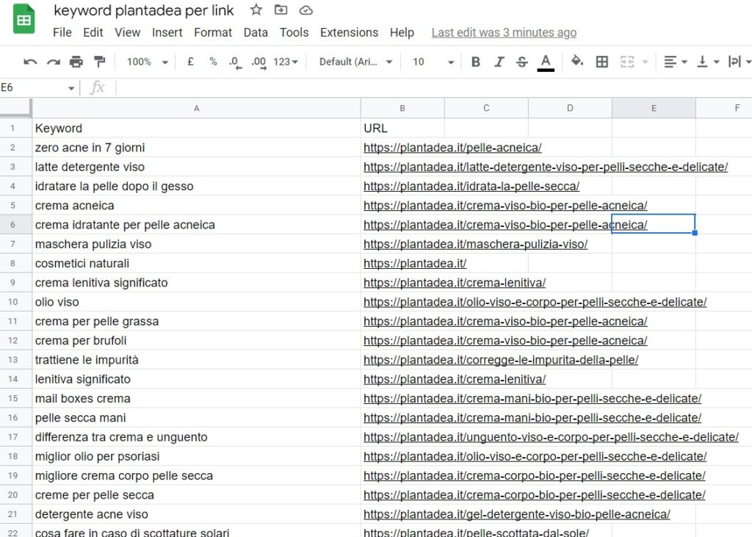Image resolution: width=752 pixels, height=537 pixels.
Task: Open 'Last edit was 3 minutes ago' history
Action: click(x=504, y=32)
